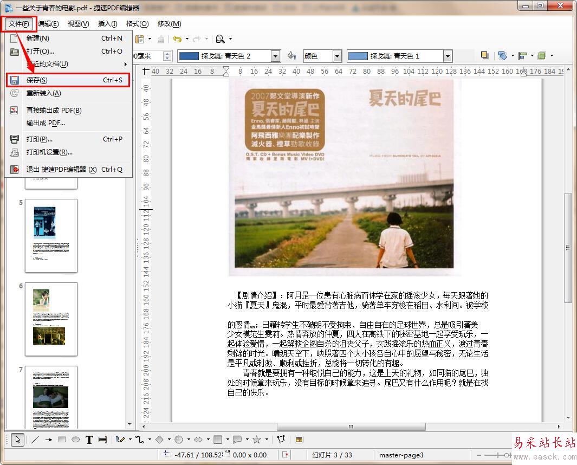
Task: Click the Undo arrow icon
Action: point(177,38)
